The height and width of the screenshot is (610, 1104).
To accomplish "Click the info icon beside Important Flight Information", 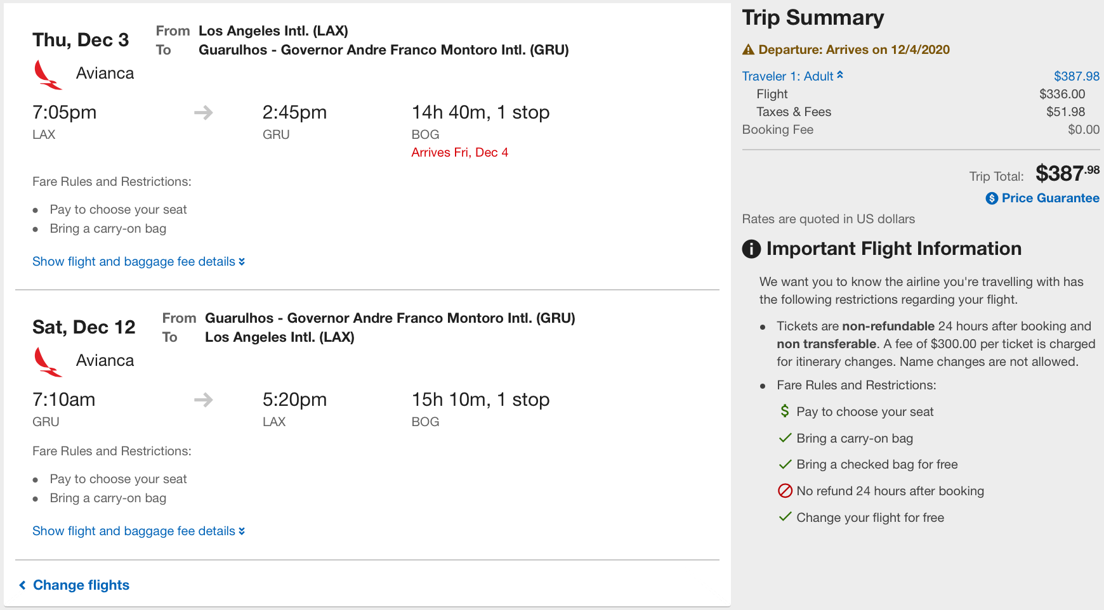I will pyautogui.click(x=751, y=249).
